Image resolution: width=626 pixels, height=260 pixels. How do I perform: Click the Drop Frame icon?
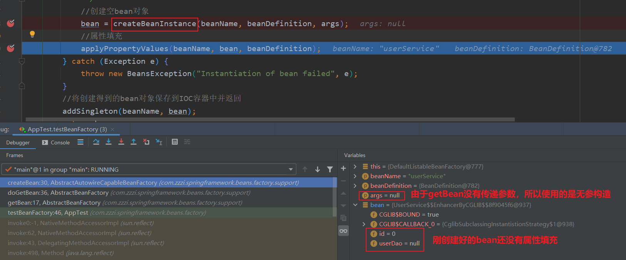tap(146, 142)
